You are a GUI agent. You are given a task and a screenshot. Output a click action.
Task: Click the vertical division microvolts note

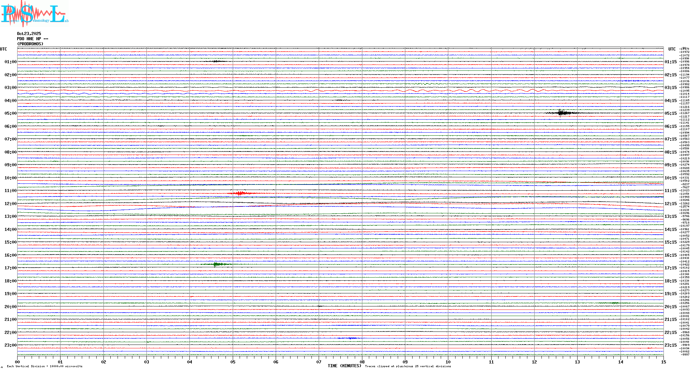click(x=45, y=367)
